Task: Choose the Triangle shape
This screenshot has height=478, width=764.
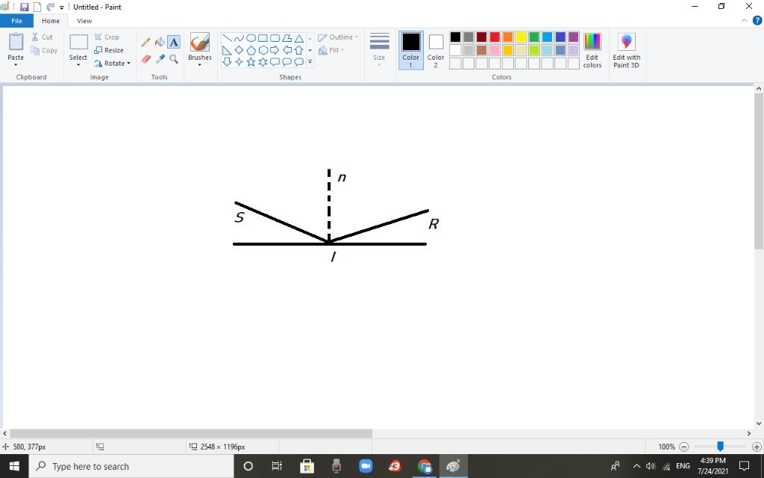Action: tap(298, 38)
